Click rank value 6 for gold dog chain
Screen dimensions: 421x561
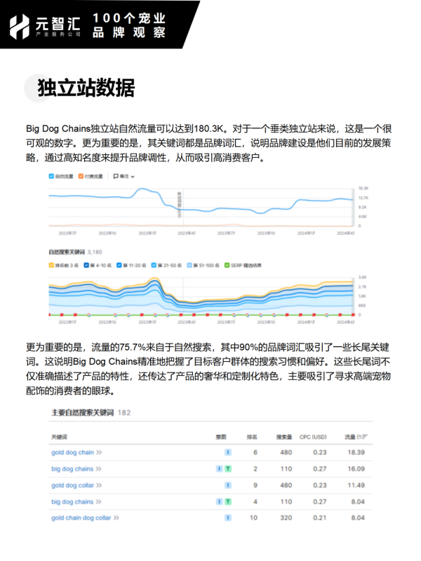click(x=255, y=452)
